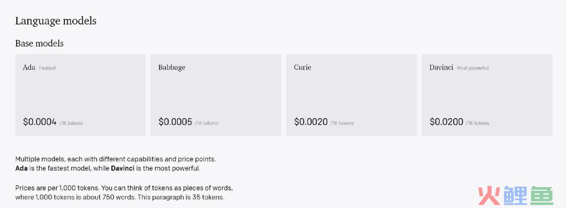Select the Ada model card

click(x=80, y=95)
